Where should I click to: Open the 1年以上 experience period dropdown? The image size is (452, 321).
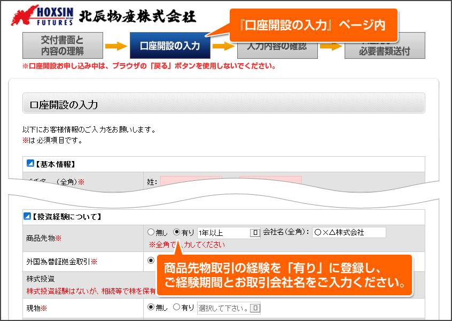click(255, 233)
